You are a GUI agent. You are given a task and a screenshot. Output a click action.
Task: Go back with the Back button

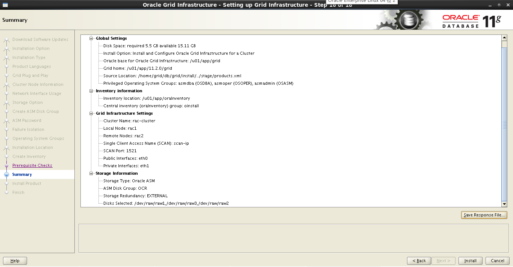click(419, 261)
